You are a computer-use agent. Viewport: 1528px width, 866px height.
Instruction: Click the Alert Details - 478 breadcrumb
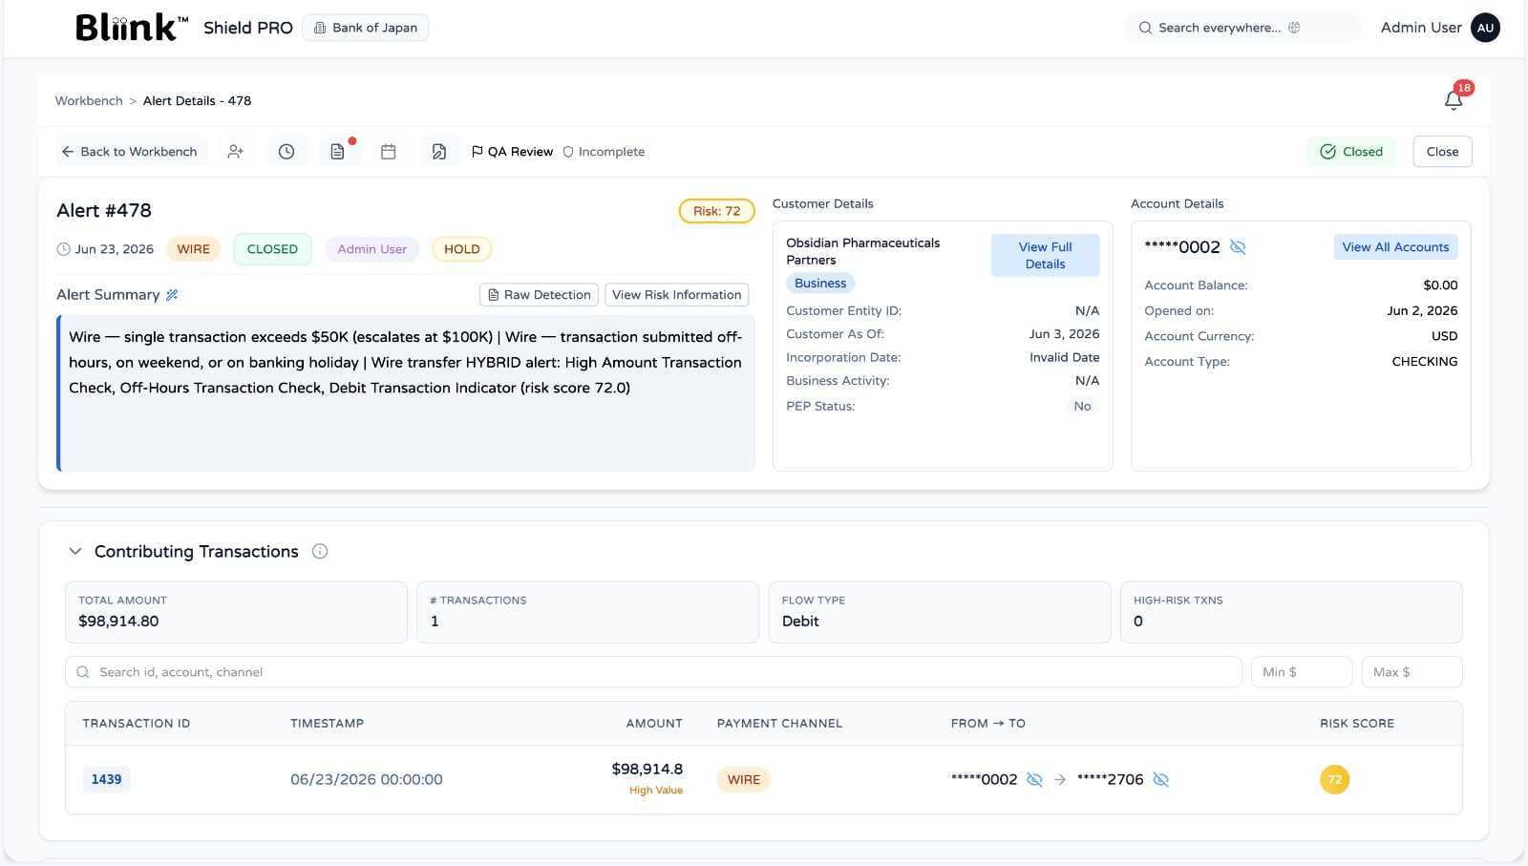[197, 100]
